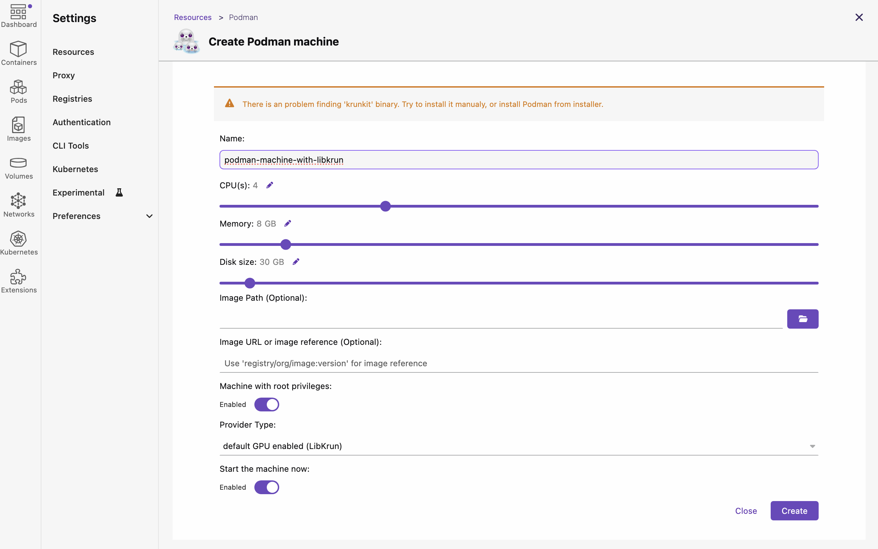Select CLI Tools in Settings menu
The height and width of the screenshot is (549, 878).
[x=70, y=146]
